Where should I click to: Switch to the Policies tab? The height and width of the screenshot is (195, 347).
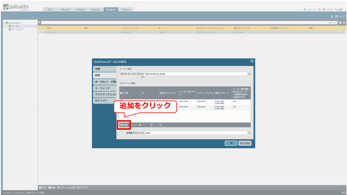coord(80,10)
